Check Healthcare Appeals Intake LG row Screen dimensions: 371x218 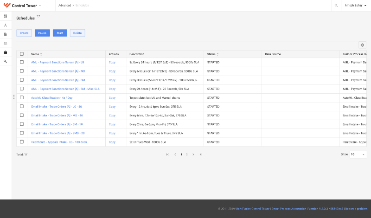[x=22, y=142]
